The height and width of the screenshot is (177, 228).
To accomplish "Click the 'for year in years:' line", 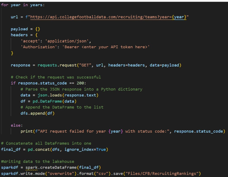I will pos(23,5).
